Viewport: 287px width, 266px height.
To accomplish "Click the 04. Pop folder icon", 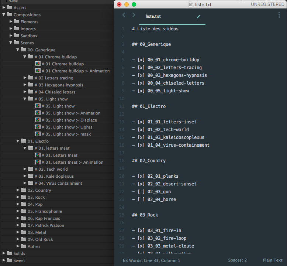I will (24, 204).
